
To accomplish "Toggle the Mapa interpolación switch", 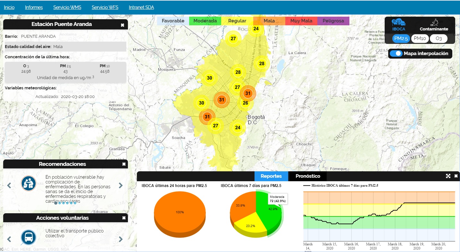I will [x=397, y=53].
